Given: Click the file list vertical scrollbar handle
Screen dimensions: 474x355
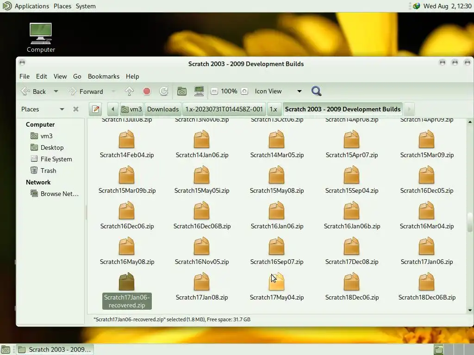Looking at the screenshot, I should 470,222.
